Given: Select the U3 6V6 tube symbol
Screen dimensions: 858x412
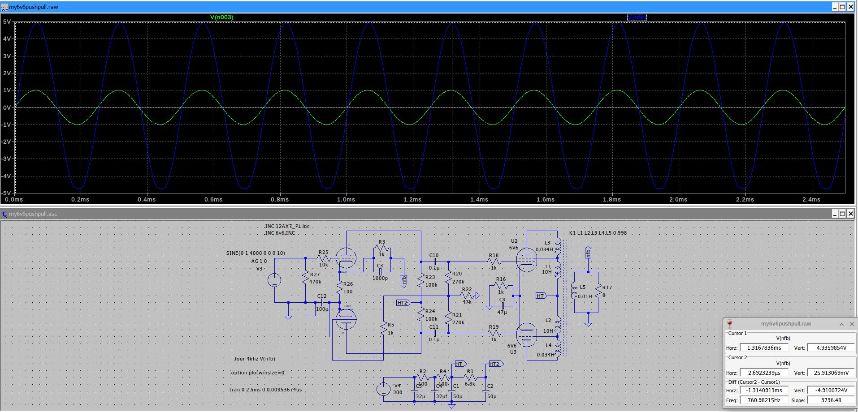Looking at the screenshot, I should pyautogui.click(x=526, y=335).
